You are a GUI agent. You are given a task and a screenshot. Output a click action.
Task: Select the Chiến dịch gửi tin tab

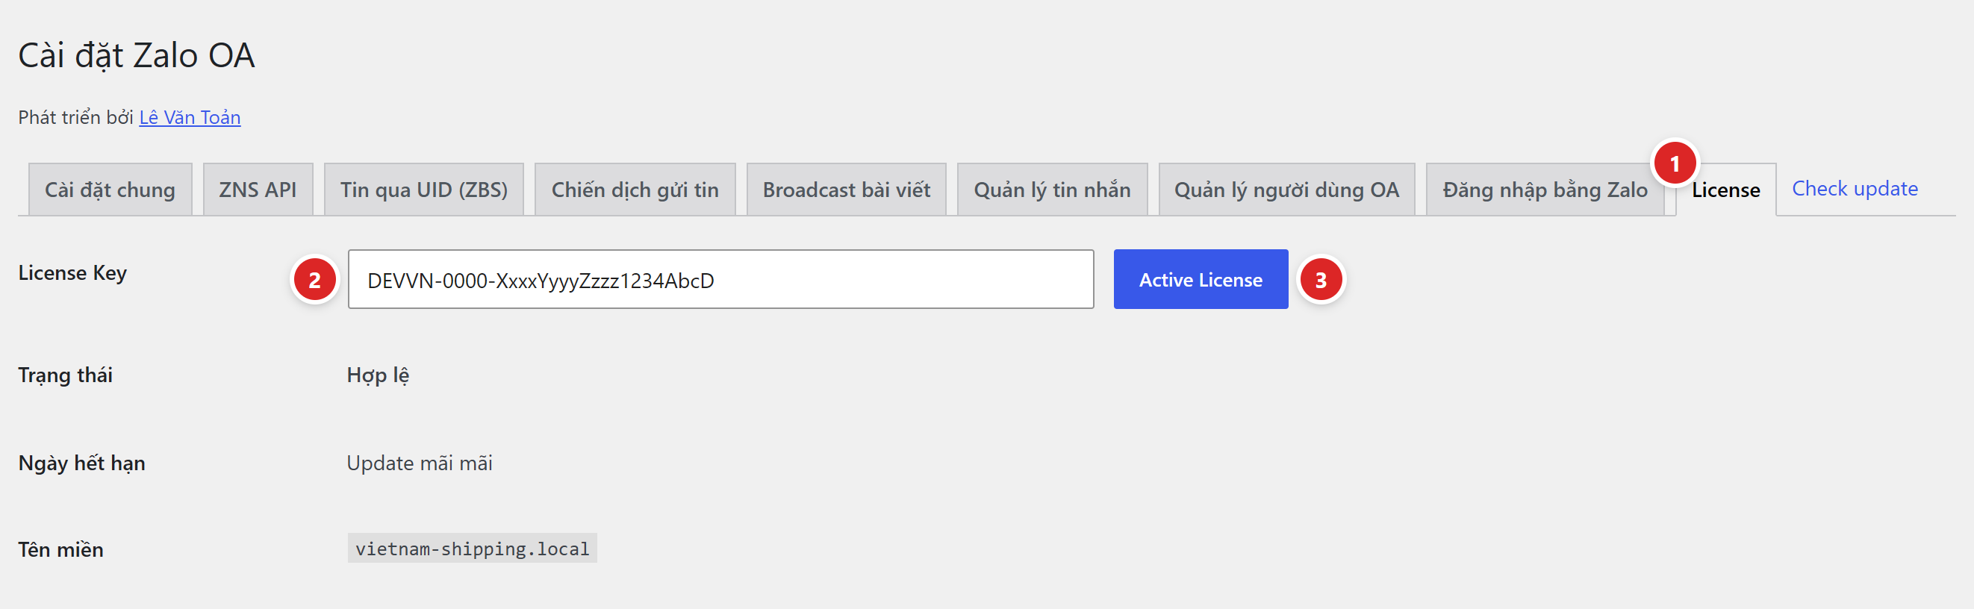pos(635,190)
